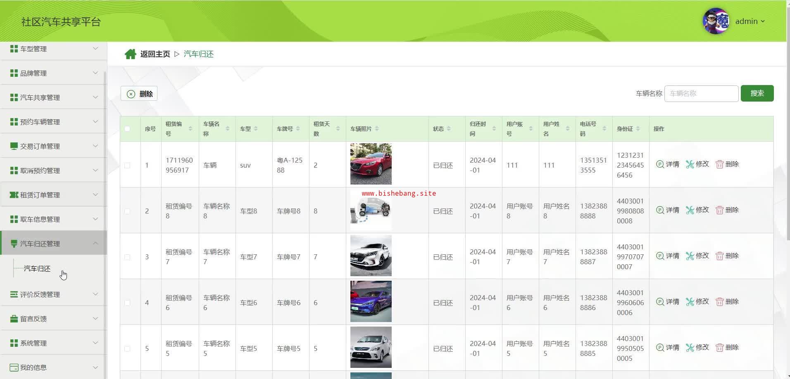Sort by 归还时间 column arrows

pos(494,129)
